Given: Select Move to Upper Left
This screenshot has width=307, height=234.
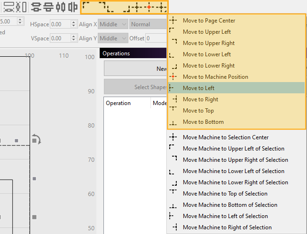Looking at the screenshot, I should click(206, 32).
